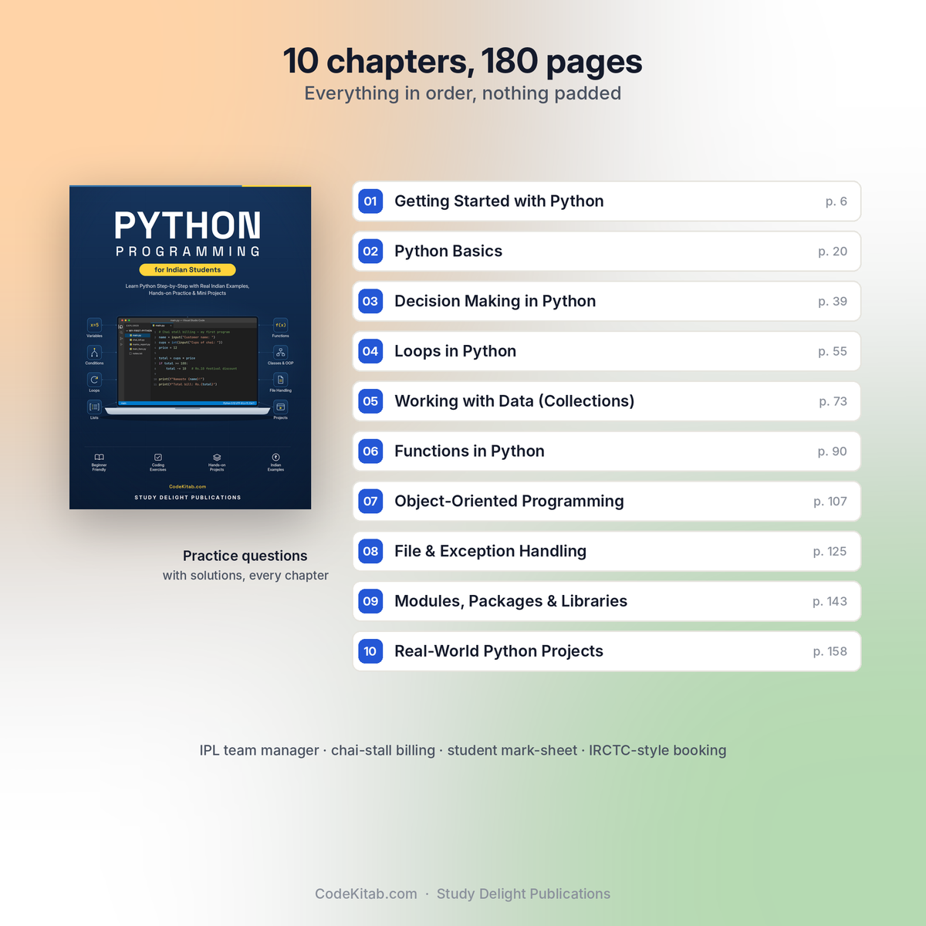Click the 02 chapter number badge
The height and width of the screenshot is (926, 926).
[370, 252]
